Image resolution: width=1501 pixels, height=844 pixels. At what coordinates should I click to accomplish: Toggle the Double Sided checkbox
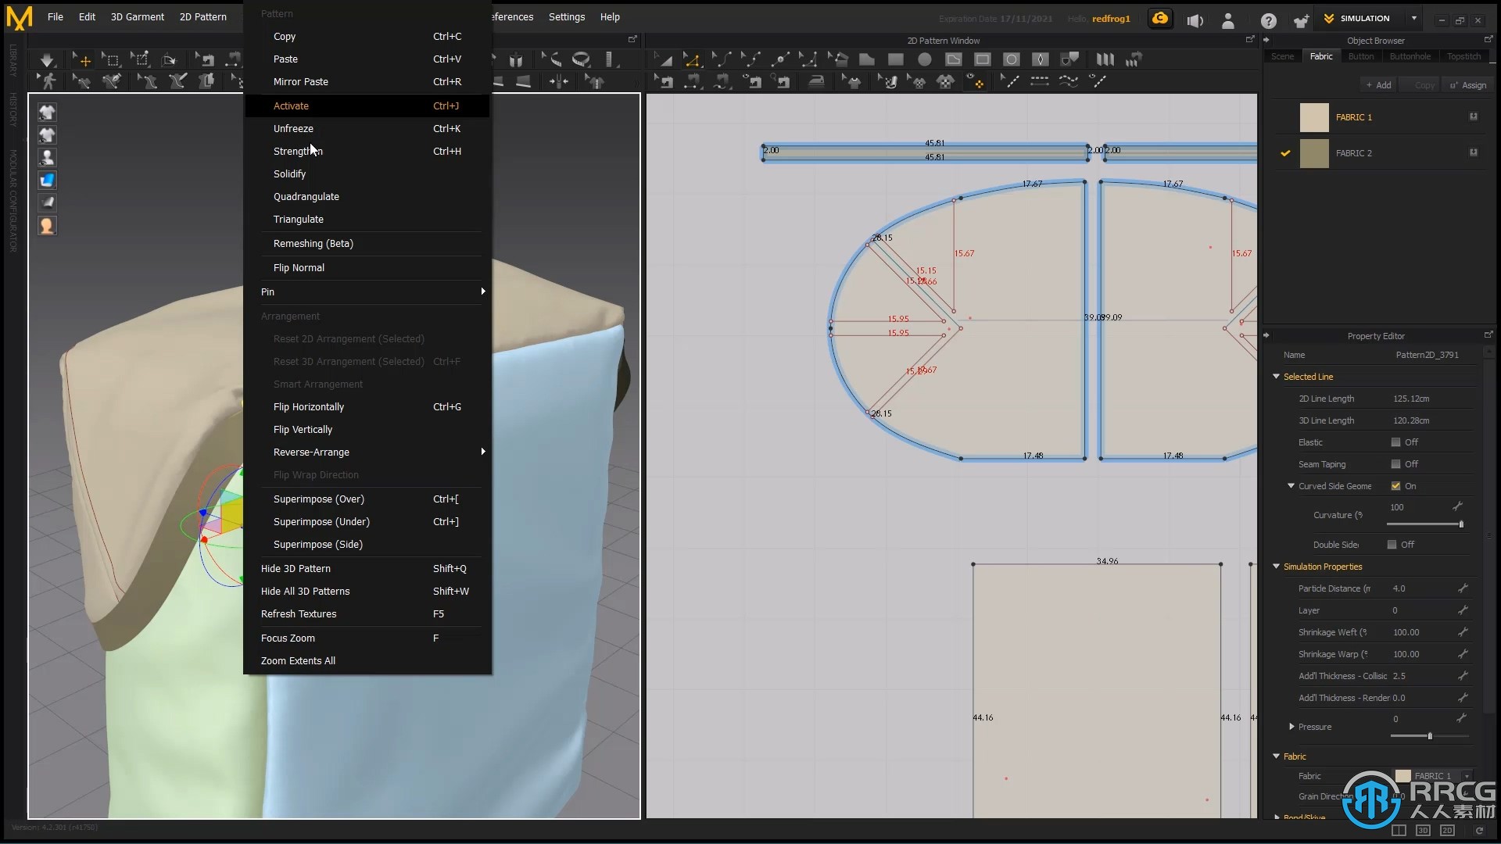click(x=1392, y=545)
